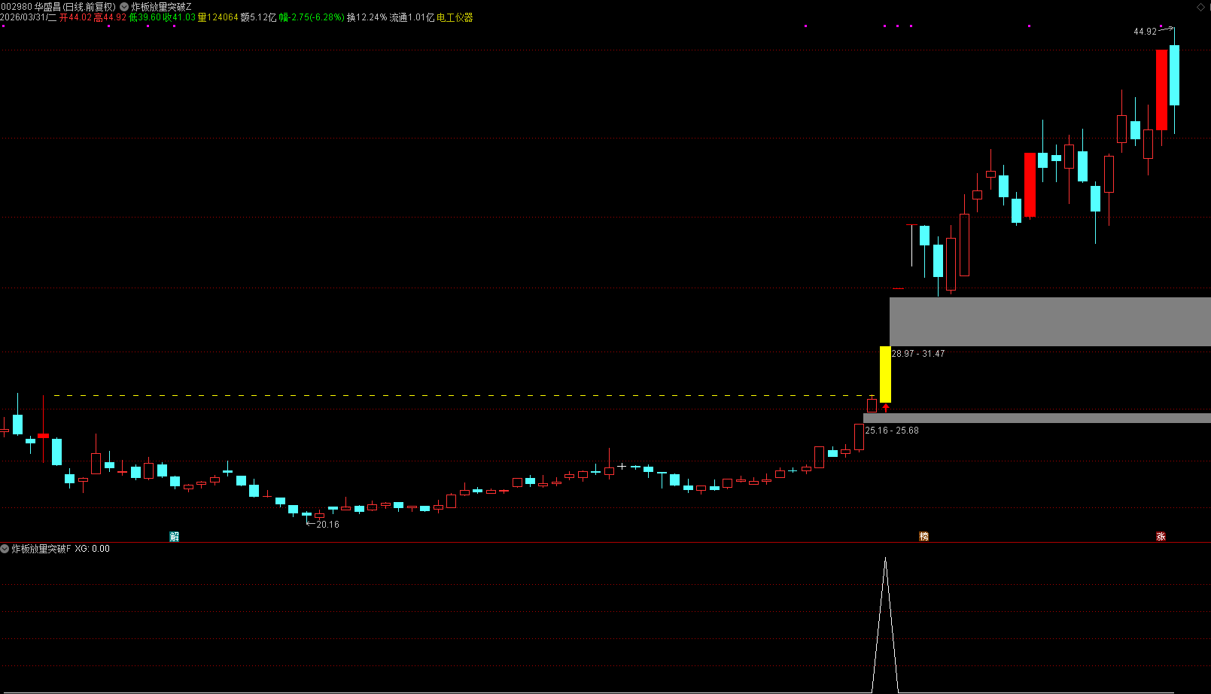
Task: Click the closing price 41.03 value
Action: point(184,17)
